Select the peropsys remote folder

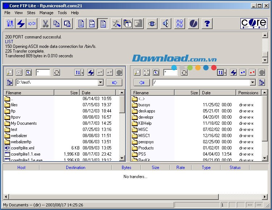[146, 142]
